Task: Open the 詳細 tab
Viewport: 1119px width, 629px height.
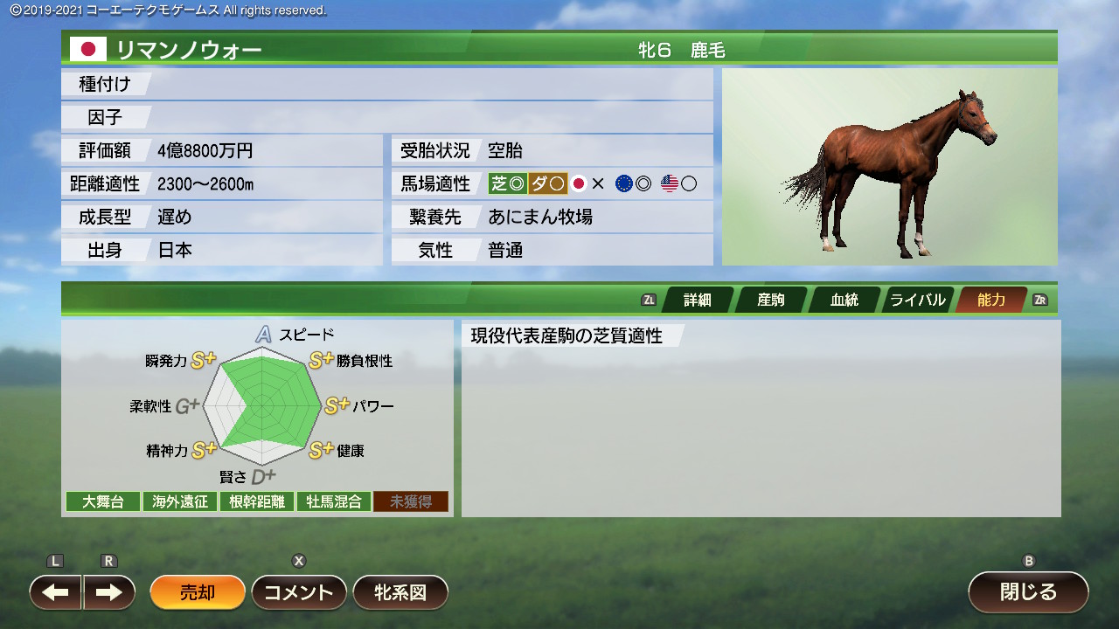Action: (x=698, y=300)
